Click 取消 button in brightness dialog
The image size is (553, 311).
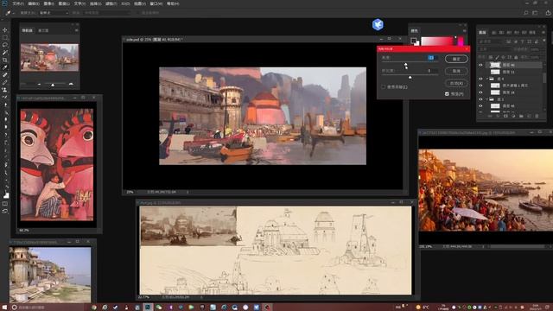pos(456,71)
